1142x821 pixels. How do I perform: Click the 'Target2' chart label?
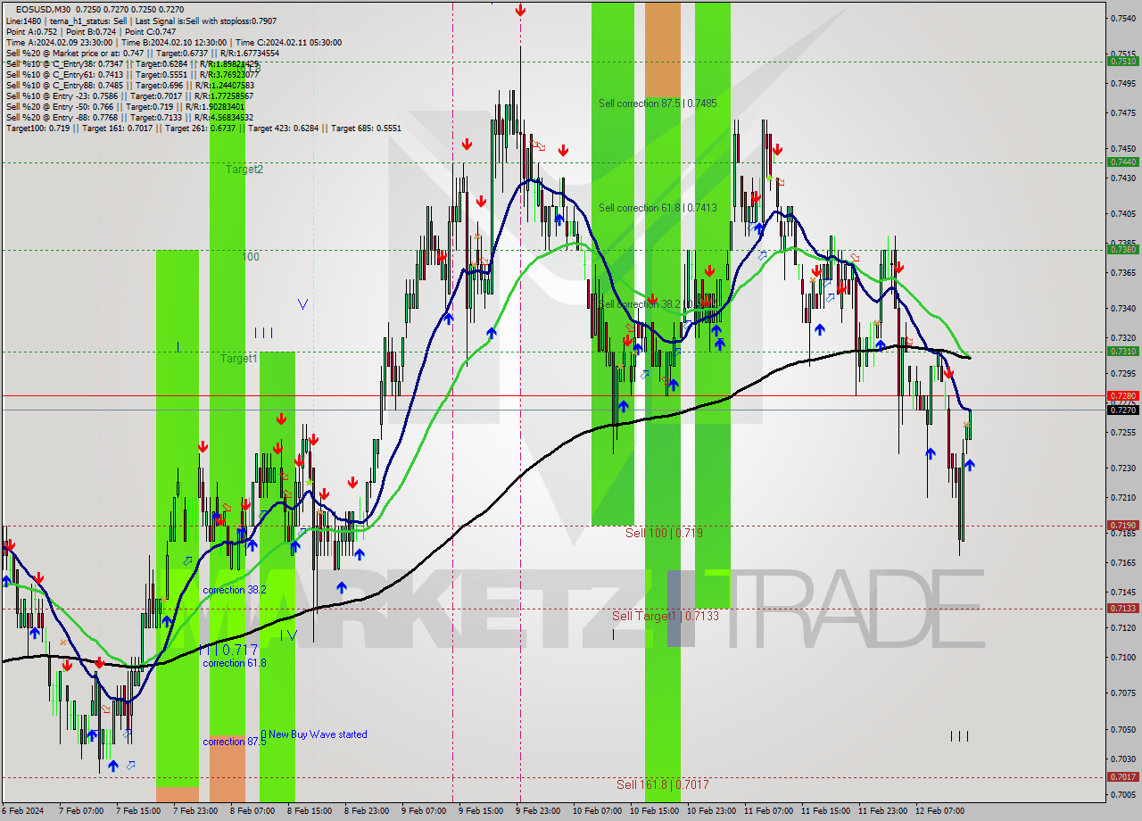click(244, 169)
